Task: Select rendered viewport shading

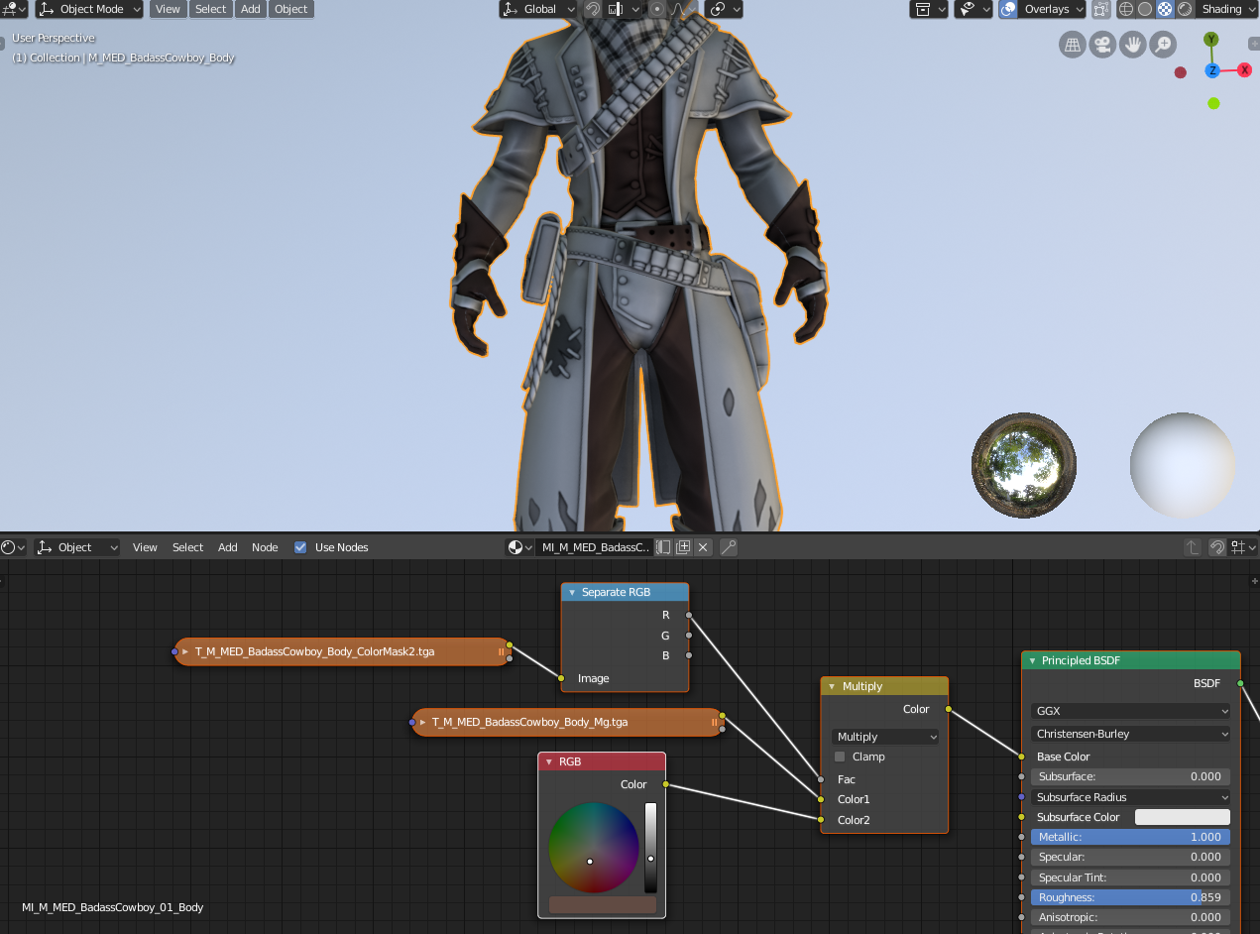Action: [1185, 9]
